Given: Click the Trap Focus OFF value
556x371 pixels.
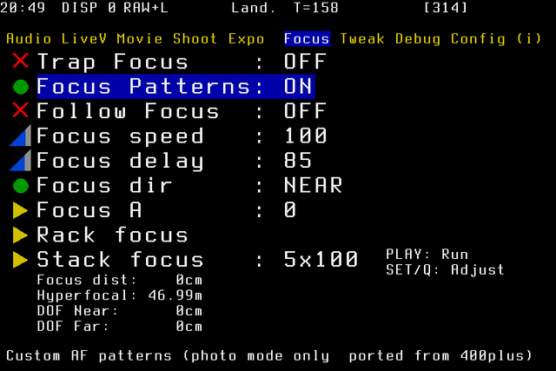Looking at the screenshot, I should pyautogui.click(x=305, y=62).
